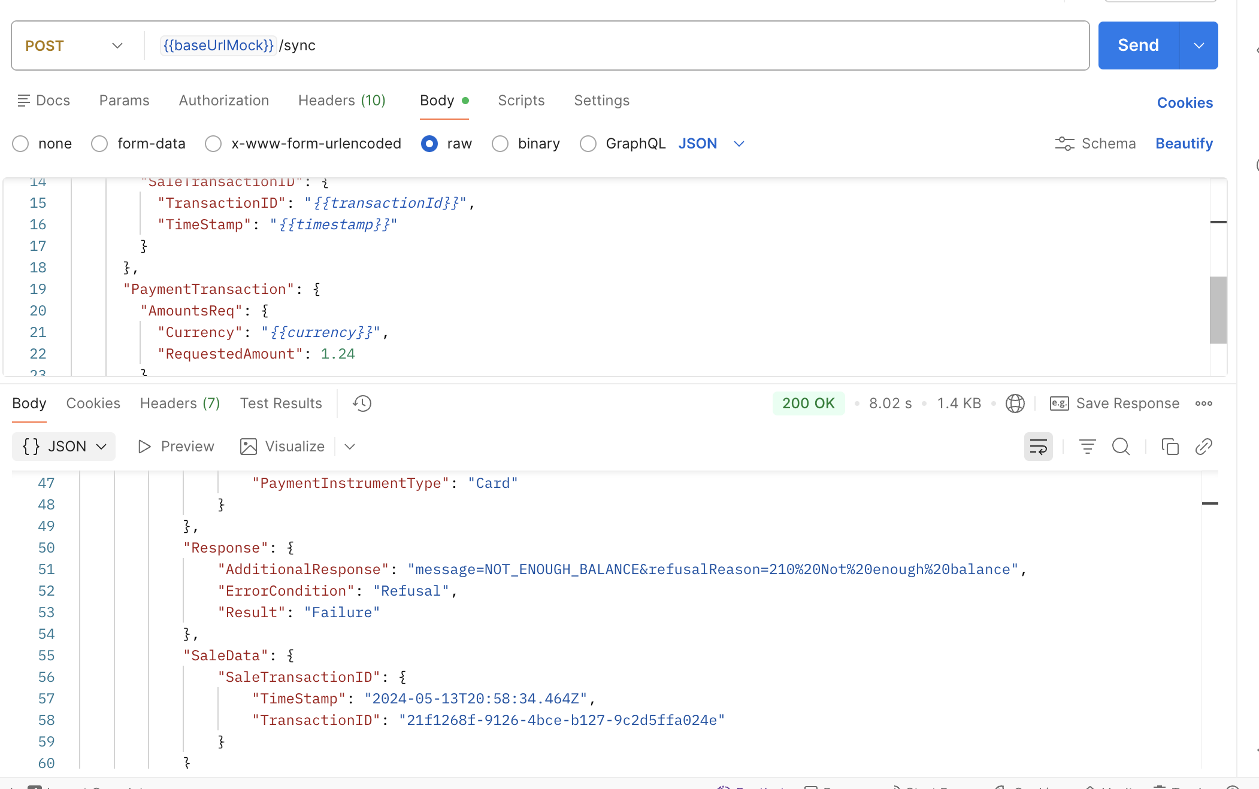
Task: Click the Send request button
Action: 1138,45
